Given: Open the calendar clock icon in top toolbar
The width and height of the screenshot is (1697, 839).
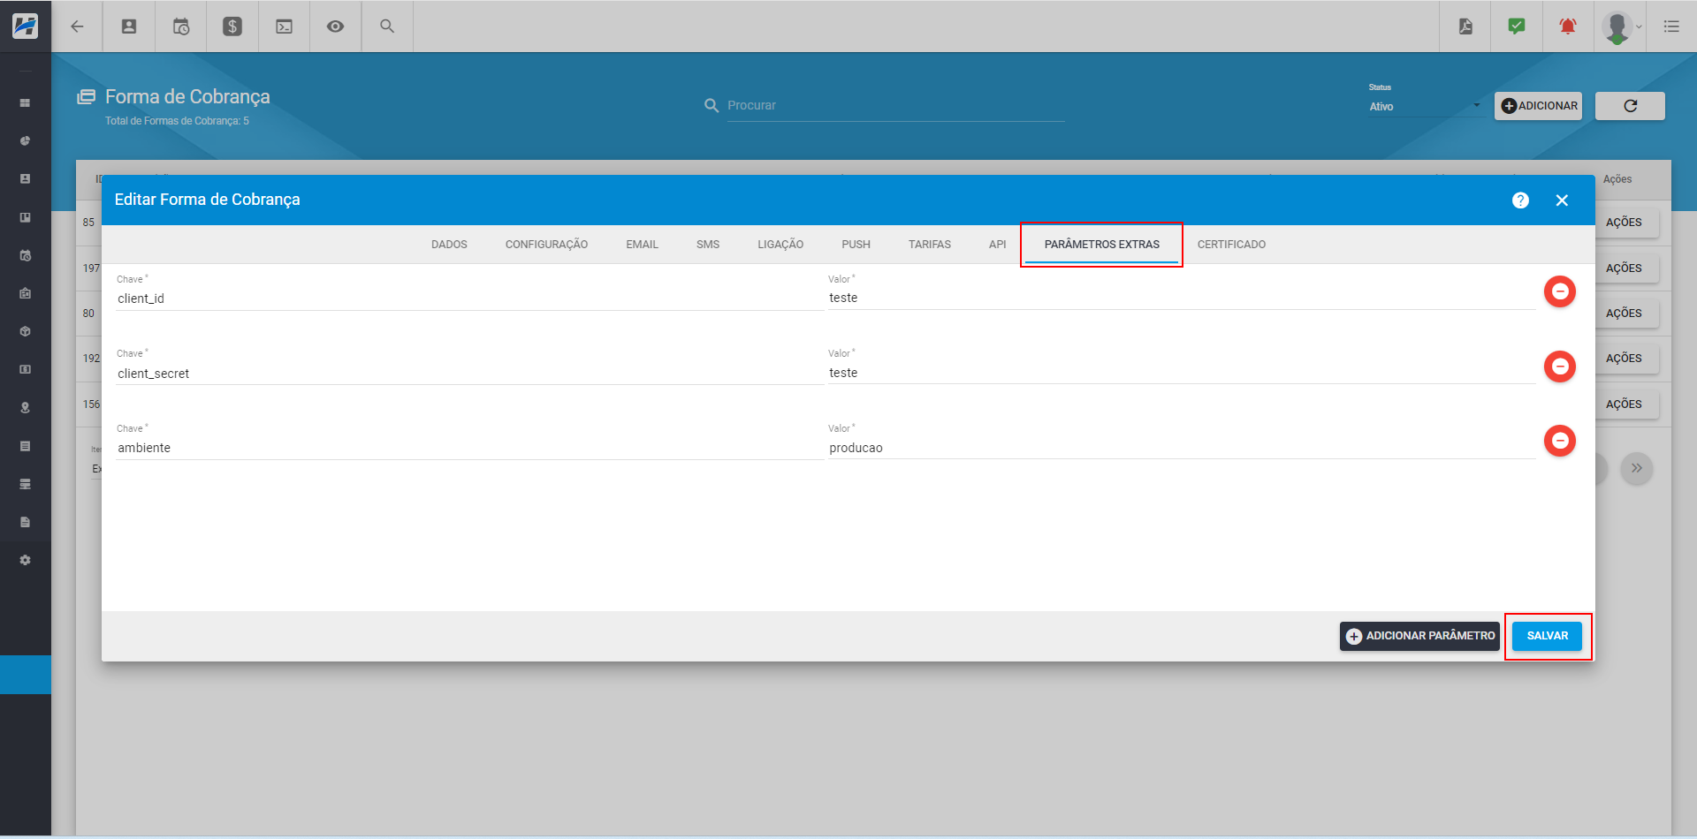Looking at the screenshot, I should 181,26.
